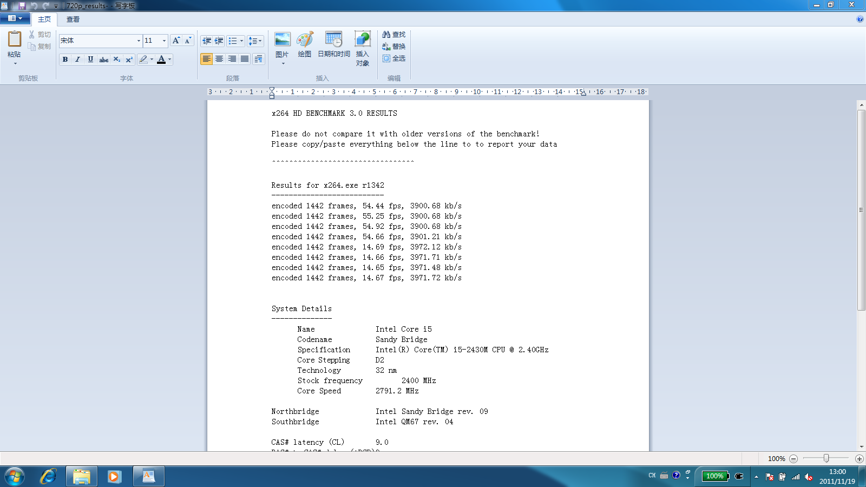Screen dimensions: 866x487
Task: Click the Copy (复制) button
Action: [40, 47]
